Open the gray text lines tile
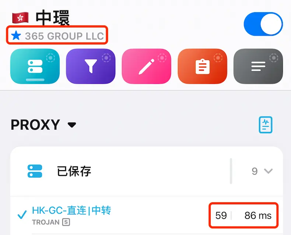291x235 pixels. point(258,66)
